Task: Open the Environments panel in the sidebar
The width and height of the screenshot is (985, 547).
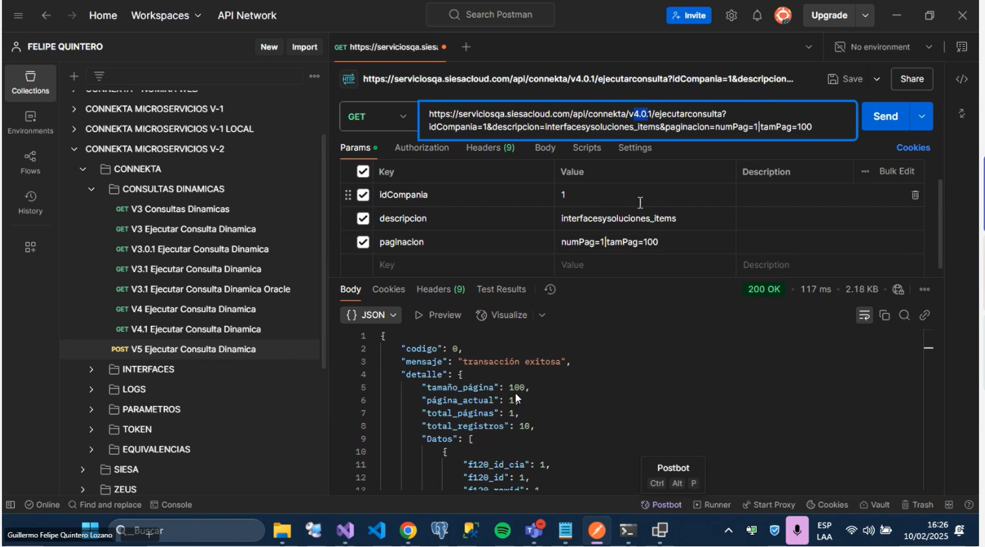Action: tap(30, 117)
